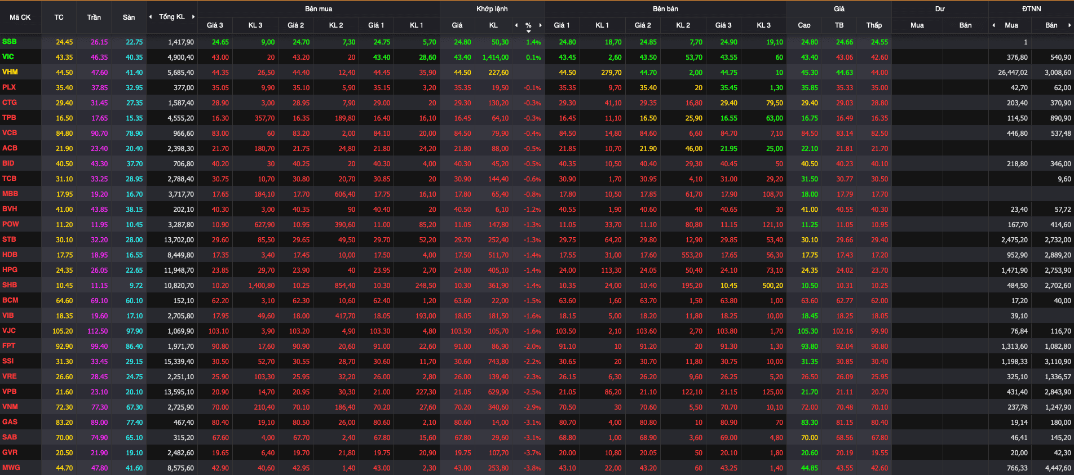The height and width of the screenshot is (475, 1074).
Task: Open the GVR ticker symbol
Action: (10, 452)
